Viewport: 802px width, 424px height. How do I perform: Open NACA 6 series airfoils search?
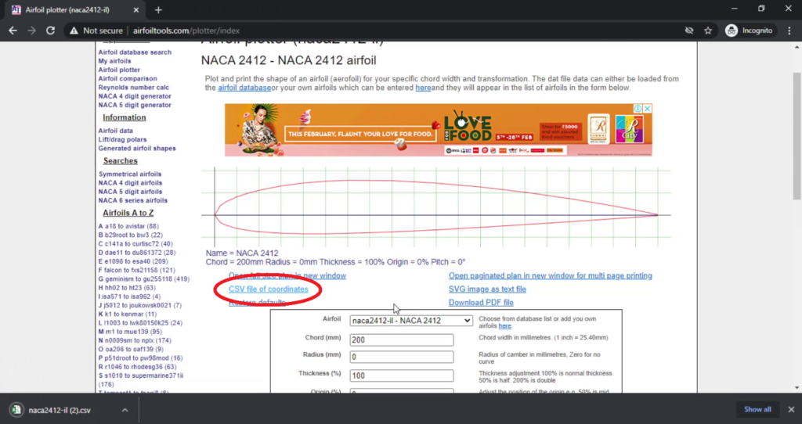coord(133,200)
